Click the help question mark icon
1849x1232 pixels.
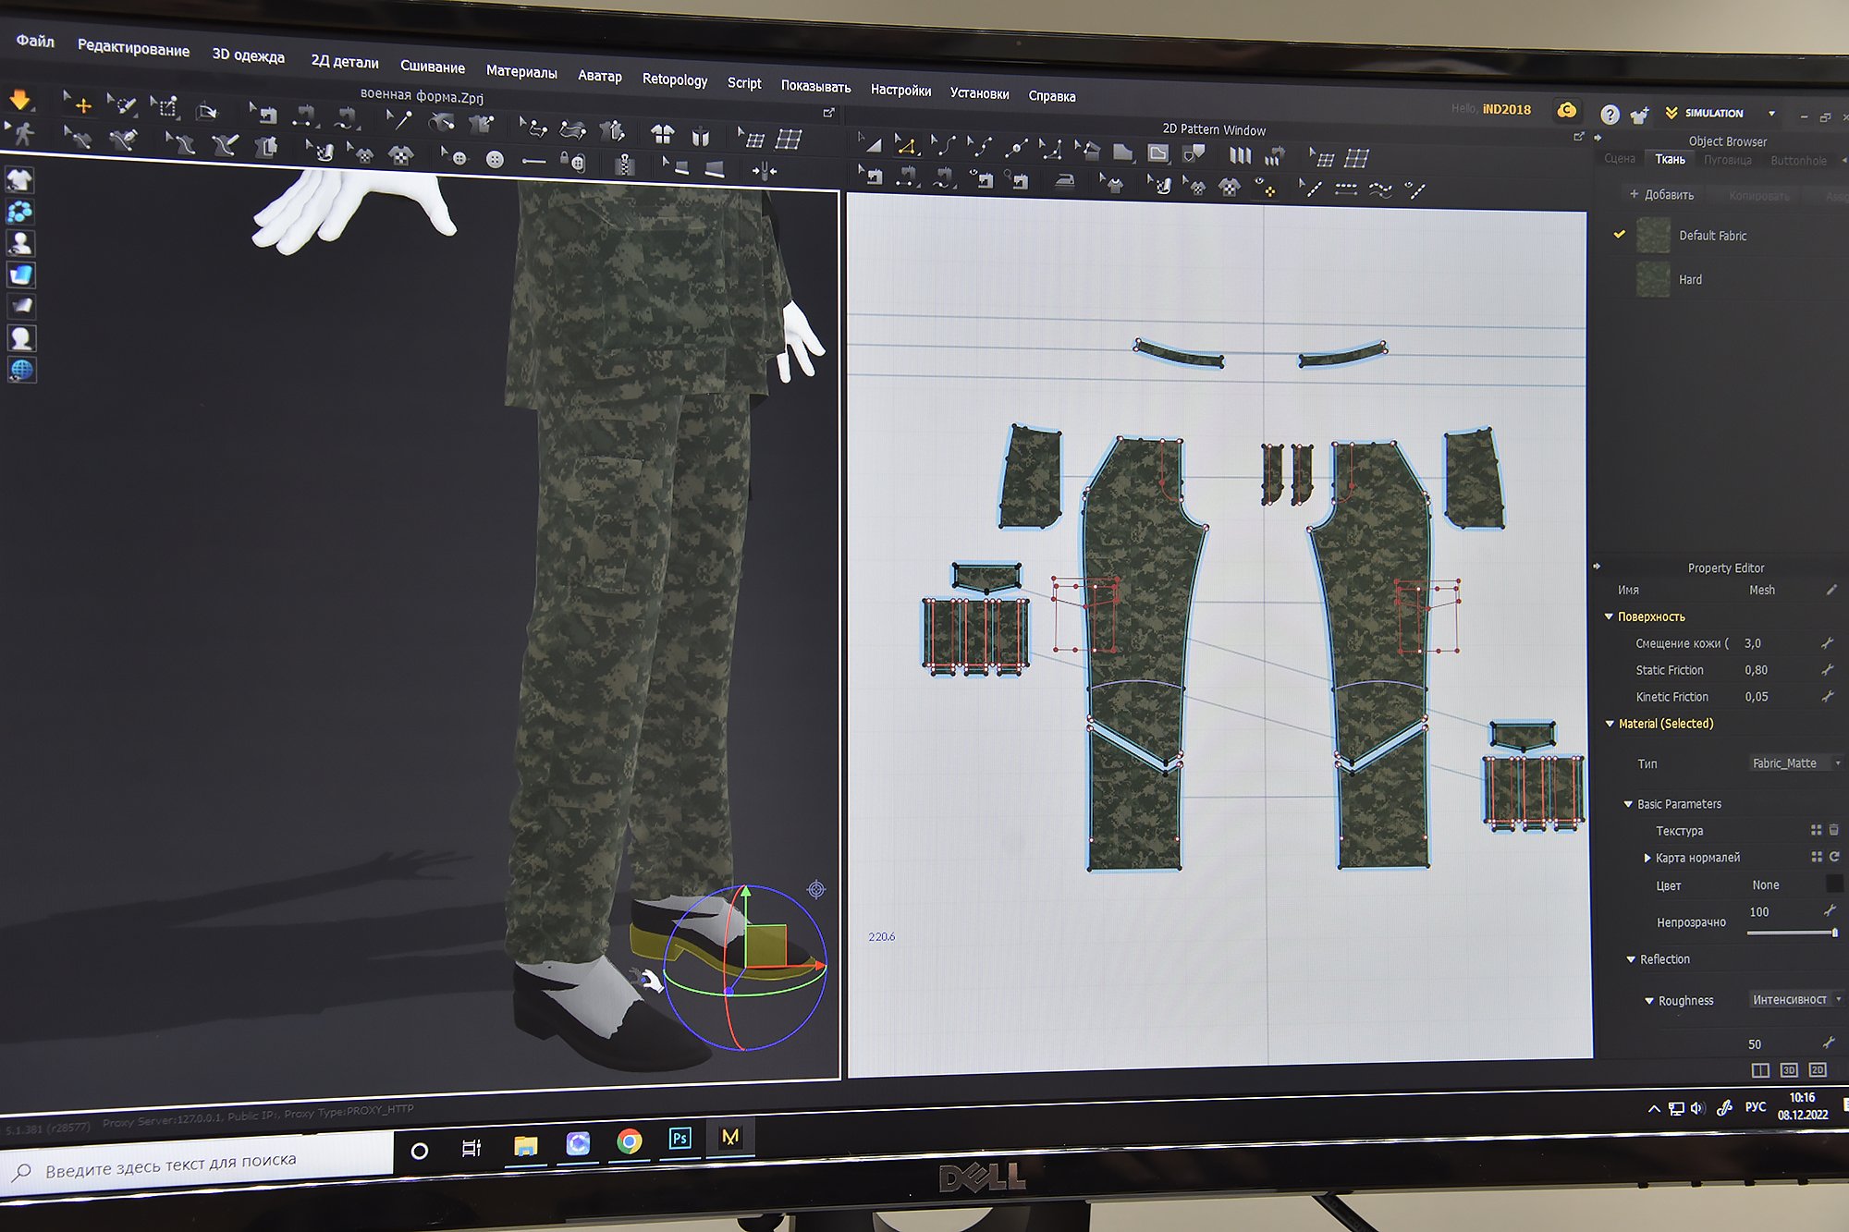coord(1610,114)
